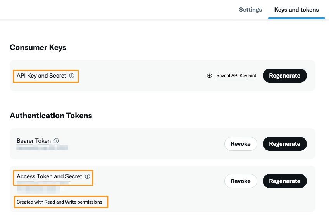
Task: Select the Keys and tokens tab
Action: [296, 10]
